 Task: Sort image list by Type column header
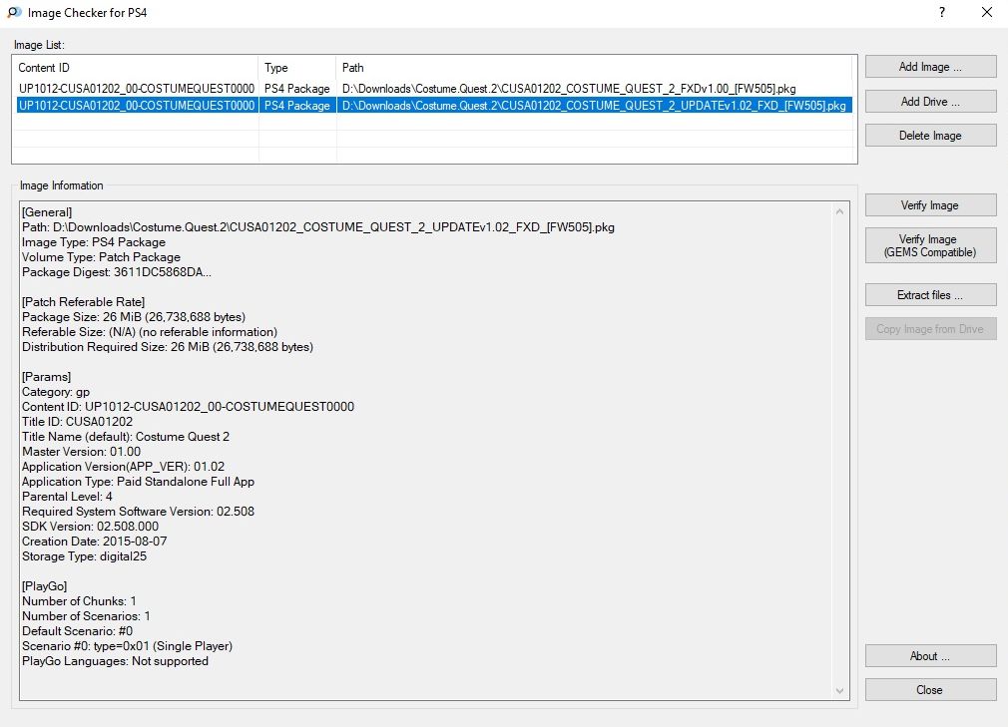[297, 68]
